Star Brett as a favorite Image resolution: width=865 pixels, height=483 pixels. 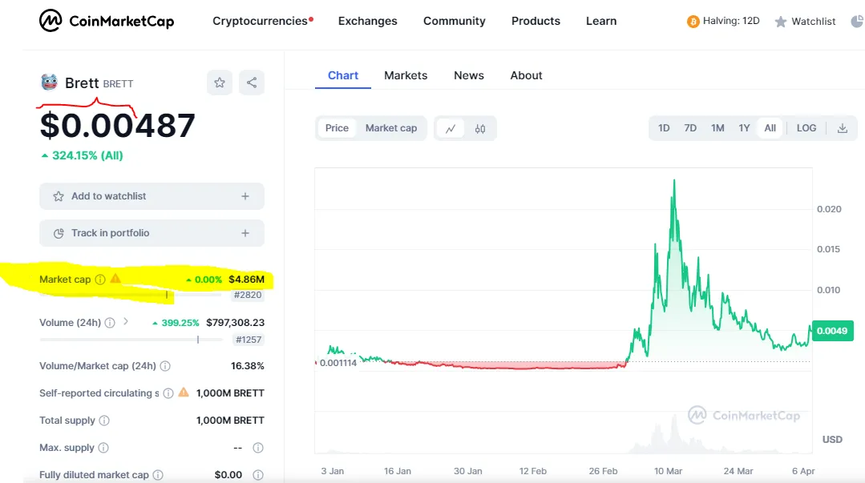[220, 83]
